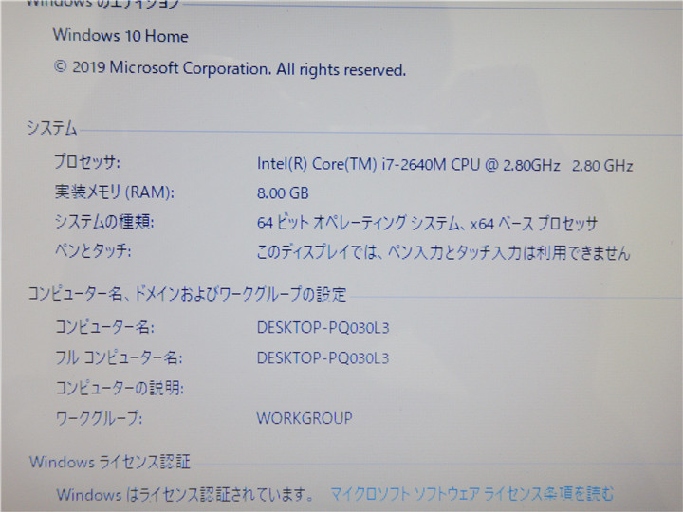Select the 'システムの種類:' label
The image size is (683, 512).
[x=104, y=222]
